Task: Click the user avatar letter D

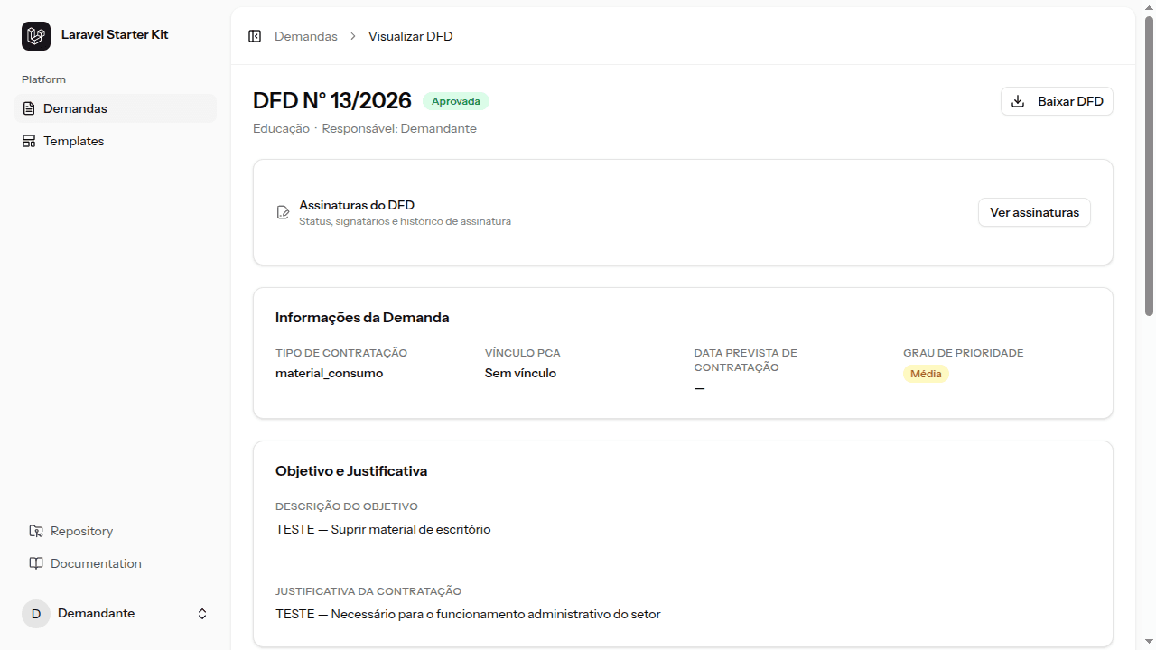Action: pyautogui.click(x=36, y=614)
